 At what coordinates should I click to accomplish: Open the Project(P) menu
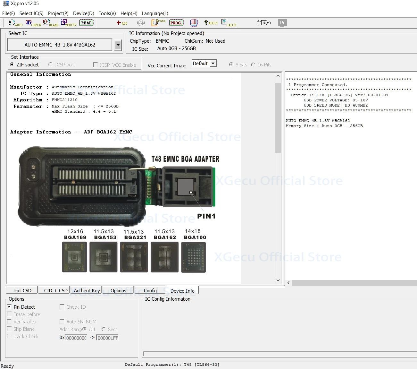(x=58, y=13)
